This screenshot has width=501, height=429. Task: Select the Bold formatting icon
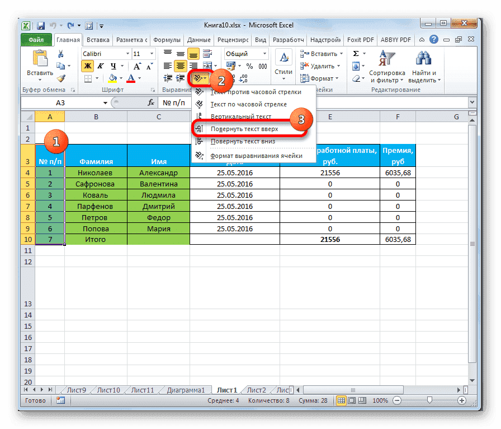(88, 66)
